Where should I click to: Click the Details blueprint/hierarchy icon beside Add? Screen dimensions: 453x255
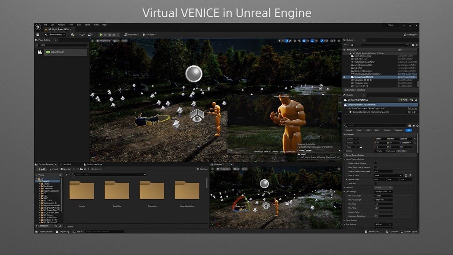(x=411, y=100)
